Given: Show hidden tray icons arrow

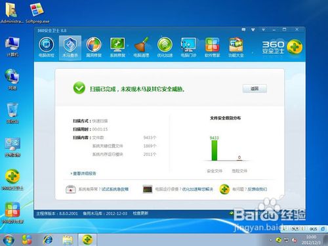Looking at the screenshot, I should 271,240.
